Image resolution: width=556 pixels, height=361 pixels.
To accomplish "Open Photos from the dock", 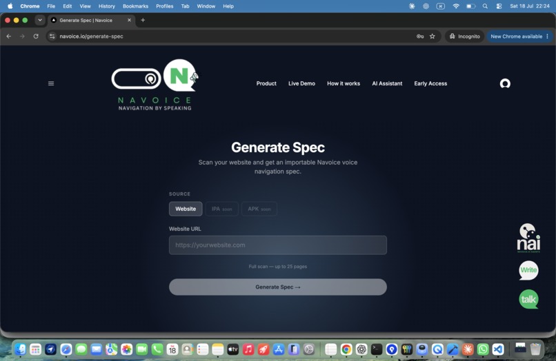I will (127, 349).
